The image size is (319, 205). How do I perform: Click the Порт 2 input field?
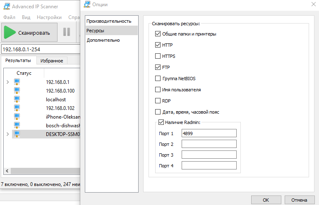tap(209, 144)
